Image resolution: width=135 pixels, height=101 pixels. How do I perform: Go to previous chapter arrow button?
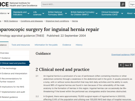tap(121, 65)
